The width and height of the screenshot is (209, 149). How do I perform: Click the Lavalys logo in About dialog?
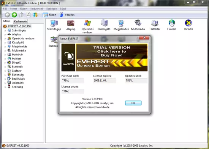click(x=68, y=58)
